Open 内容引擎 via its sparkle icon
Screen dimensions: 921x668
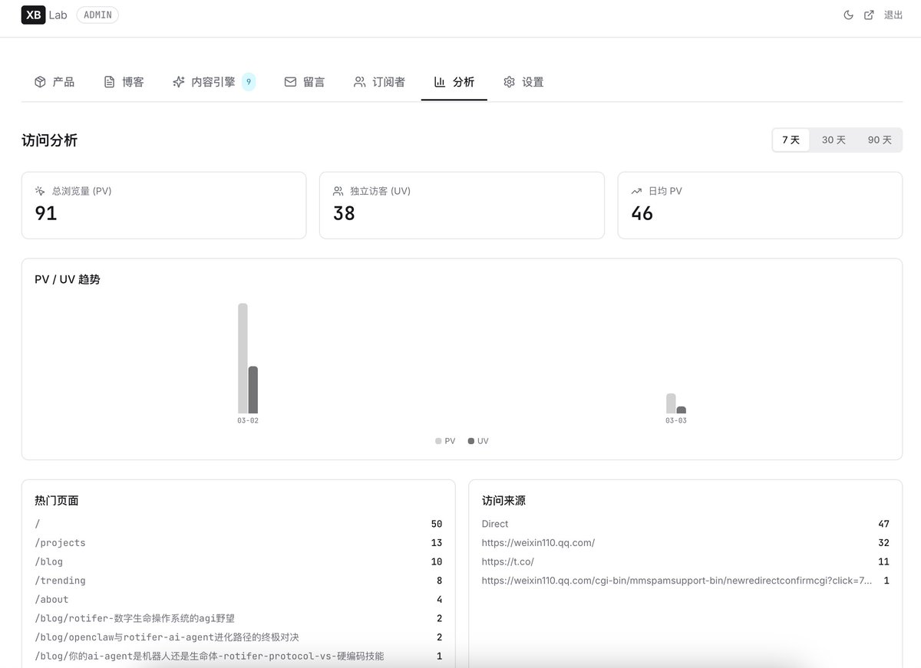178,81
